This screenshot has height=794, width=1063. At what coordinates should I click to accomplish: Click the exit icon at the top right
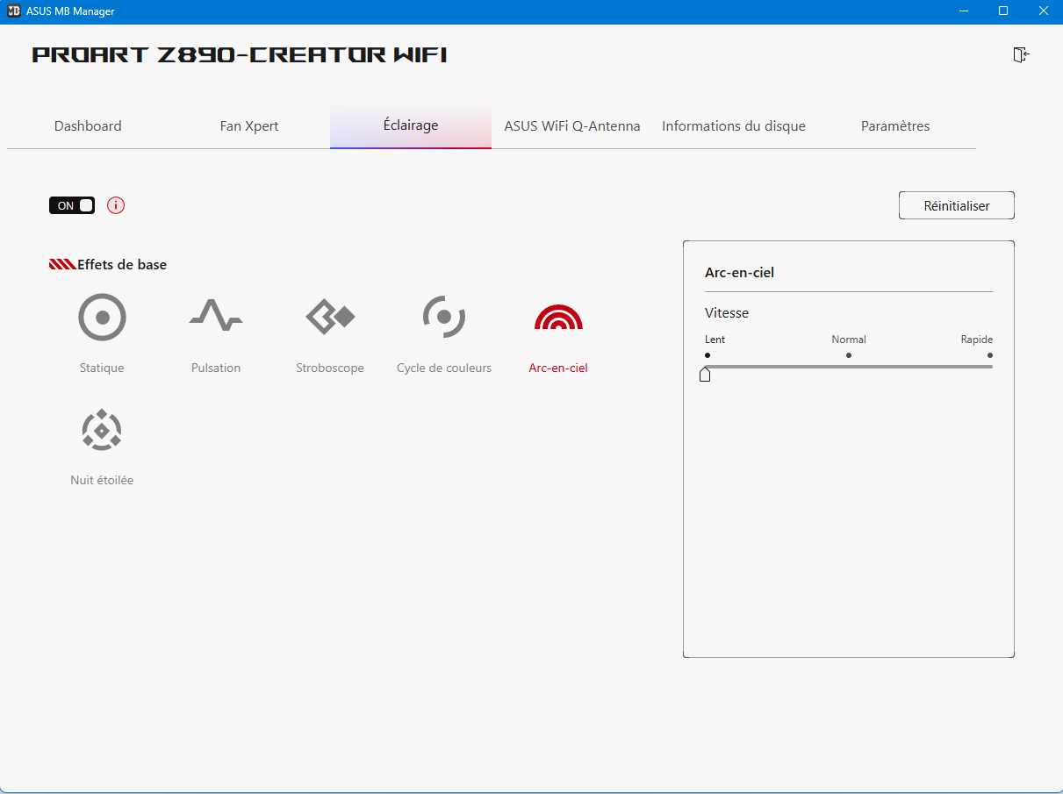1021,55
